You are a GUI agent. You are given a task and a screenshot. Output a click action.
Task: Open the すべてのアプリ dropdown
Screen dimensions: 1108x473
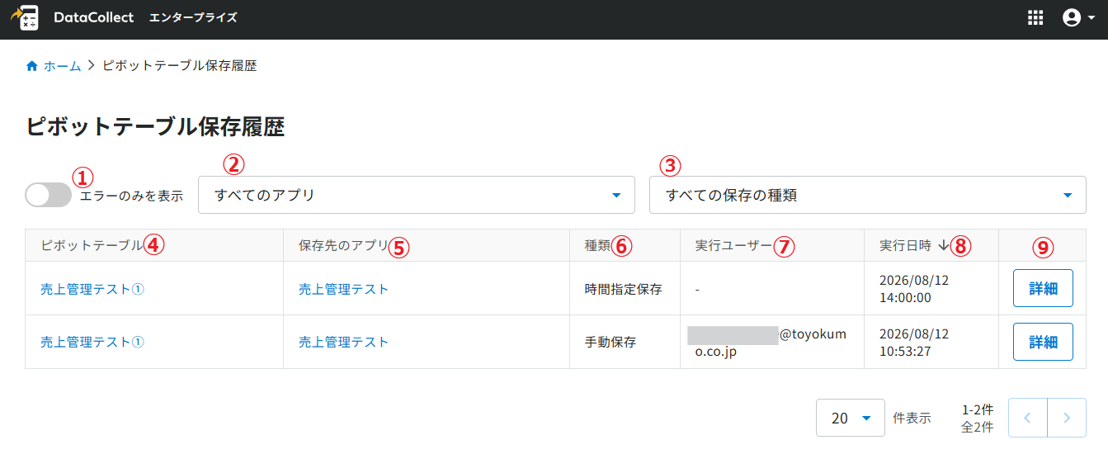[417, 195]
